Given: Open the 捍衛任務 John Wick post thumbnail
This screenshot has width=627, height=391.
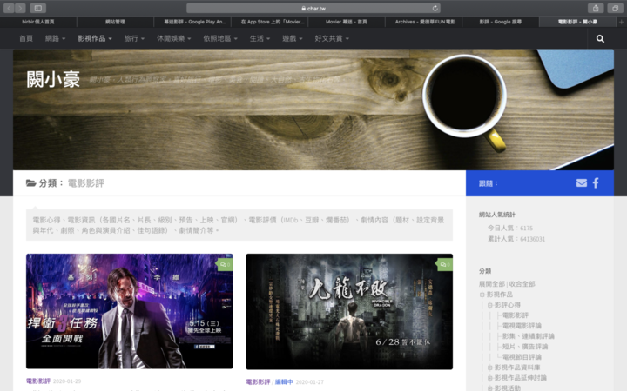Looking at the screenshot, I should click(x=130, y=311).
